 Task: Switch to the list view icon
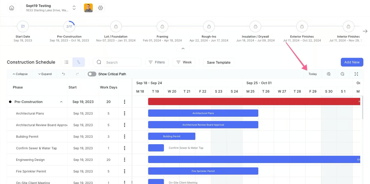(67, 62)
